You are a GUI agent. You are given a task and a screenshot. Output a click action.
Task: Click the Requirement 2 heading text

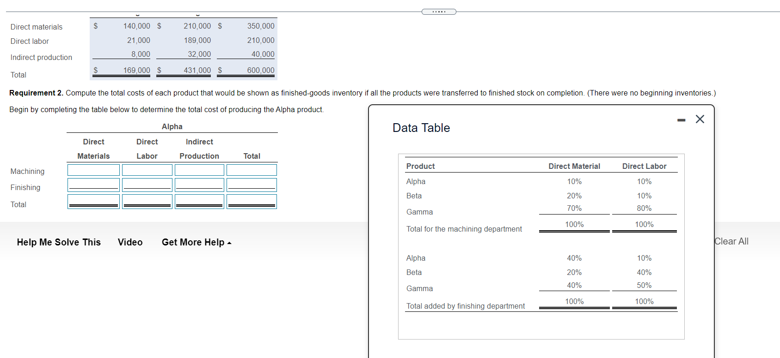click(x=36, y=93)
